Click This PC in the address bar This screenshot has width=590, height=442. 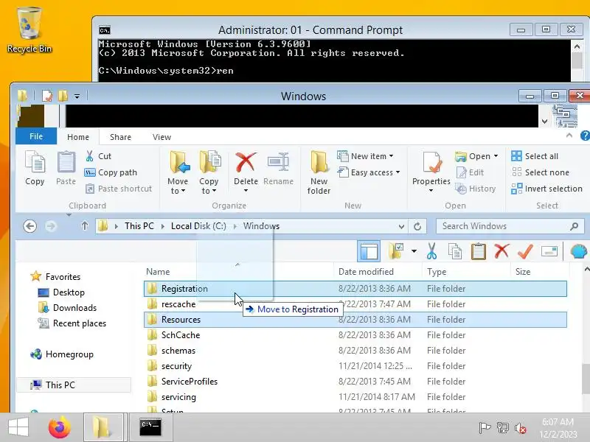[x=139, y=226]
